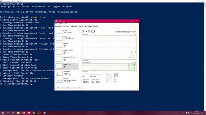
Task: Open network settings from the tray icon
Action: click(x=189, y=113)
